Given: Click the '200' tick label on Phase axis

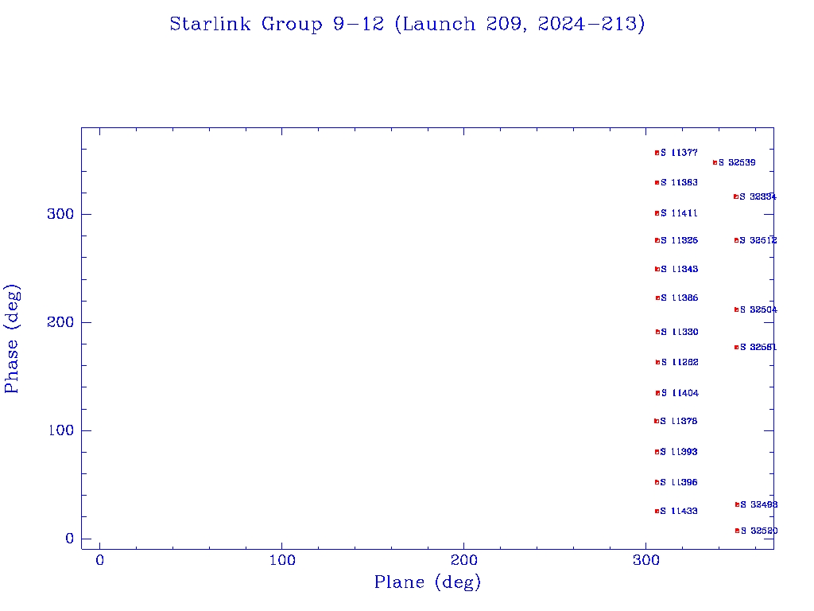Looking at the screenshot, I should click(x=60, y=322).
